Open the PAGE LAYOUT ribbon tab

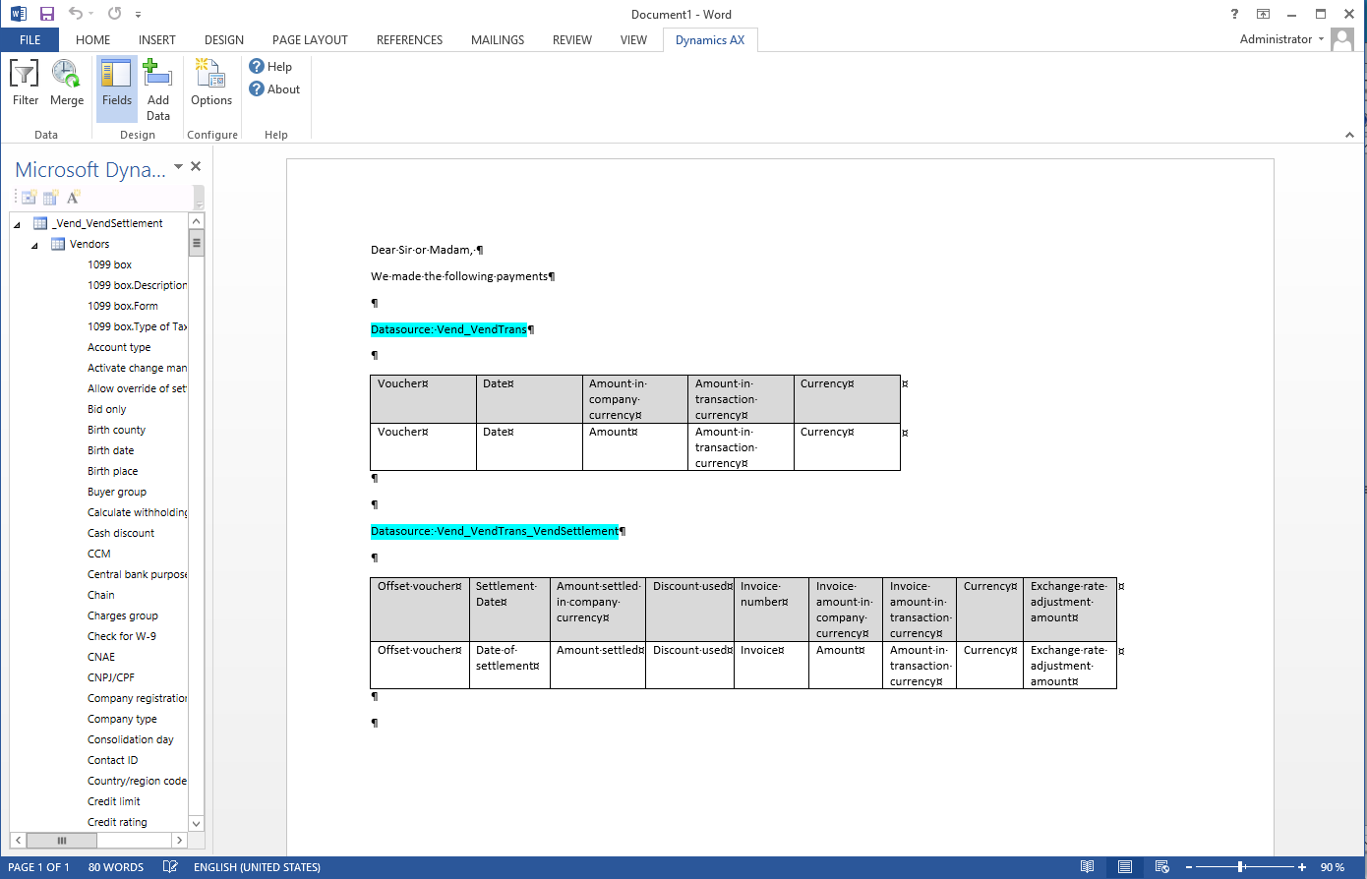310,40
